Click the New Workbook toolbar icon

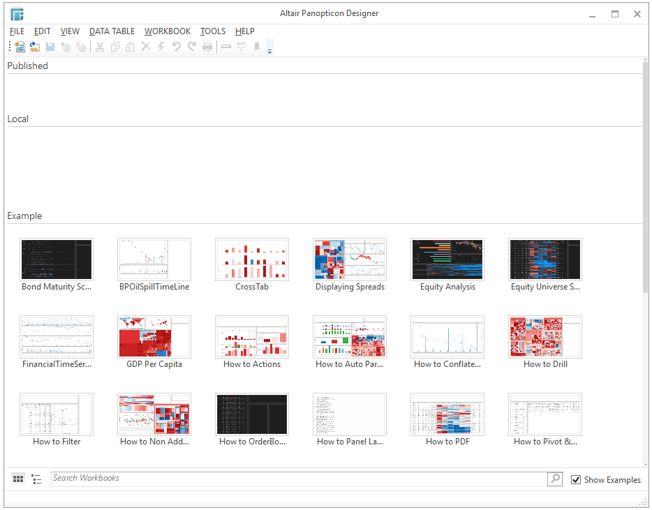point(20,47)
